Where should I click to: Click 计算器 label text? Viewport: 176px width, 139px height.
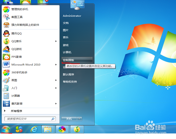(16, 96)
